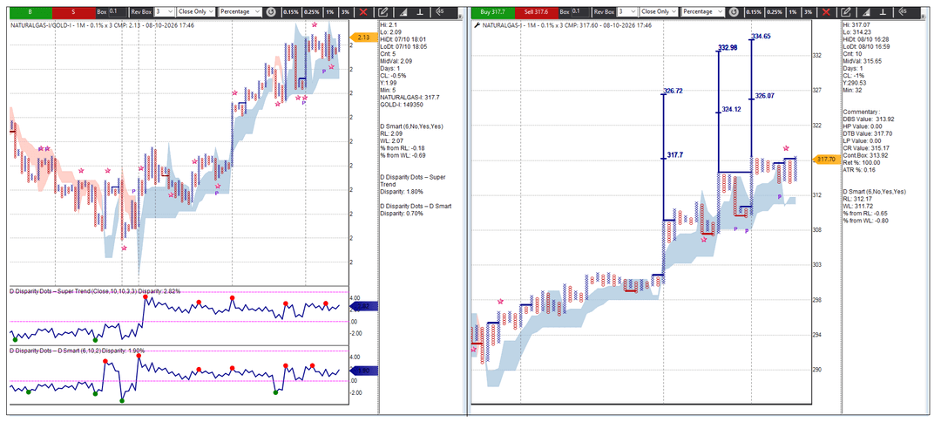Open edit pencil tool in NATURALGAS-I/GOLD-I toolbar
Viewport: 941px width, 429px height.
tap(384, 11)
